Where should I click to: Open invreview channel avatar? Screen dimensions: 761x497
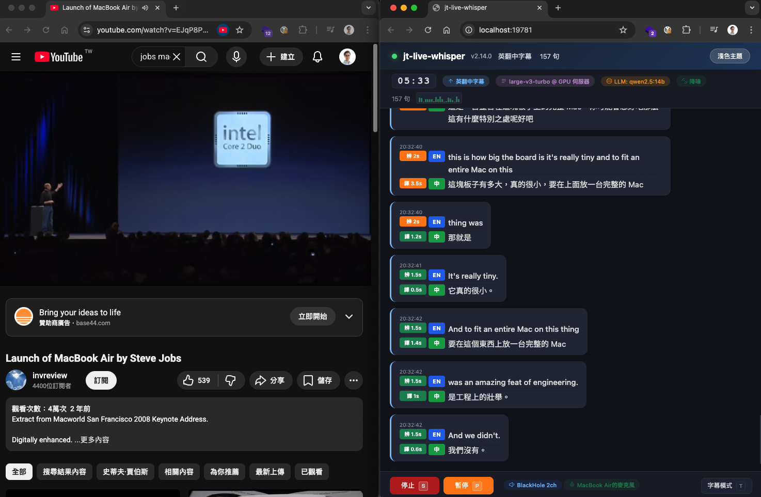(x=16, y=380)
